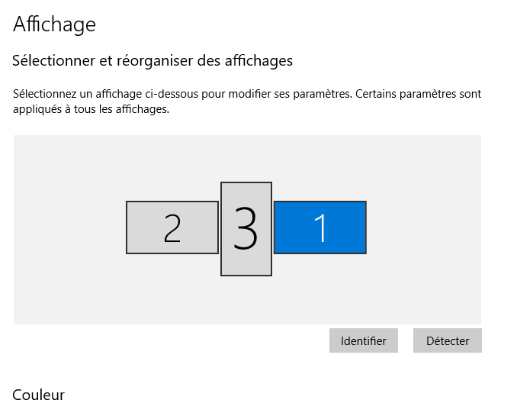Click the empty arrangement area below display 3

point(246,300)
